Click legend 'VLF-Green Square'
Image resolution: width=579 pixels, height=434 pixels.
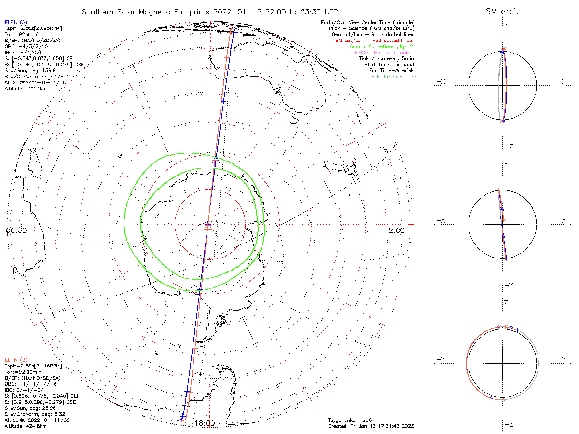point(393,77)
